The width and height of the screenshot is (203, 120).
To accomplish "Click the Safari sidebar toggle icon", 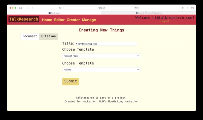I will coord(20,8).
